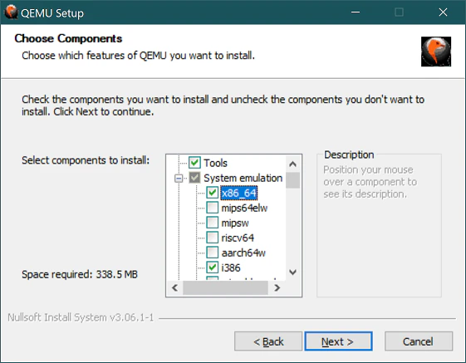
Task: Enable the mips64elw checkbox
Action: point(212,208)
